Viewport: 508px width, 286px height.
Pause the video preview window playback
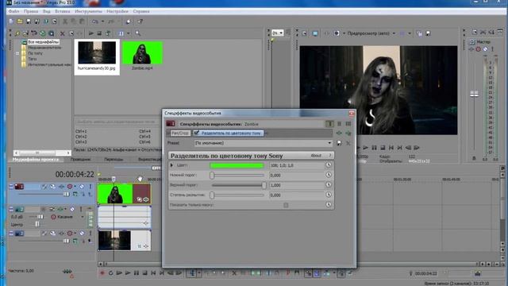[x=374, y=148]
